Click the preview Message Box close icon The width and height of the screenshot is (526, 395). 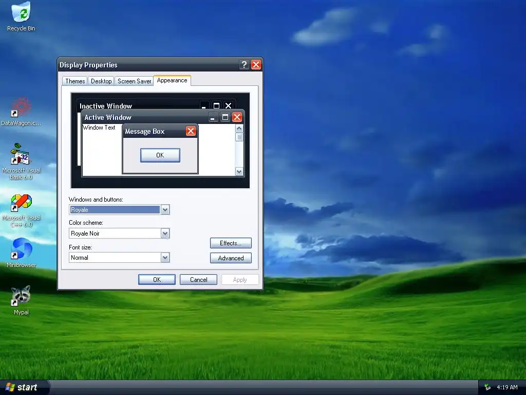click(191, 131)
